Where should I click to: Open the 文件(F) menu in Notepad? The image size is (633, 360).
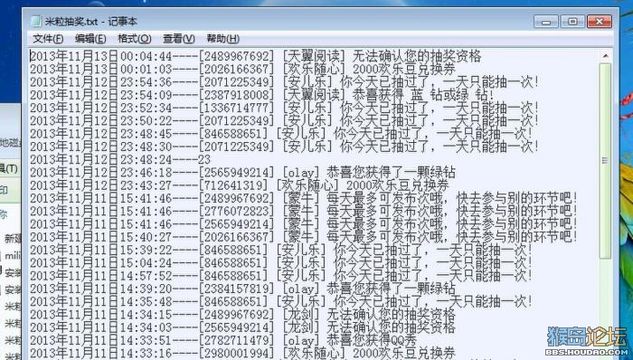[48, 39]
